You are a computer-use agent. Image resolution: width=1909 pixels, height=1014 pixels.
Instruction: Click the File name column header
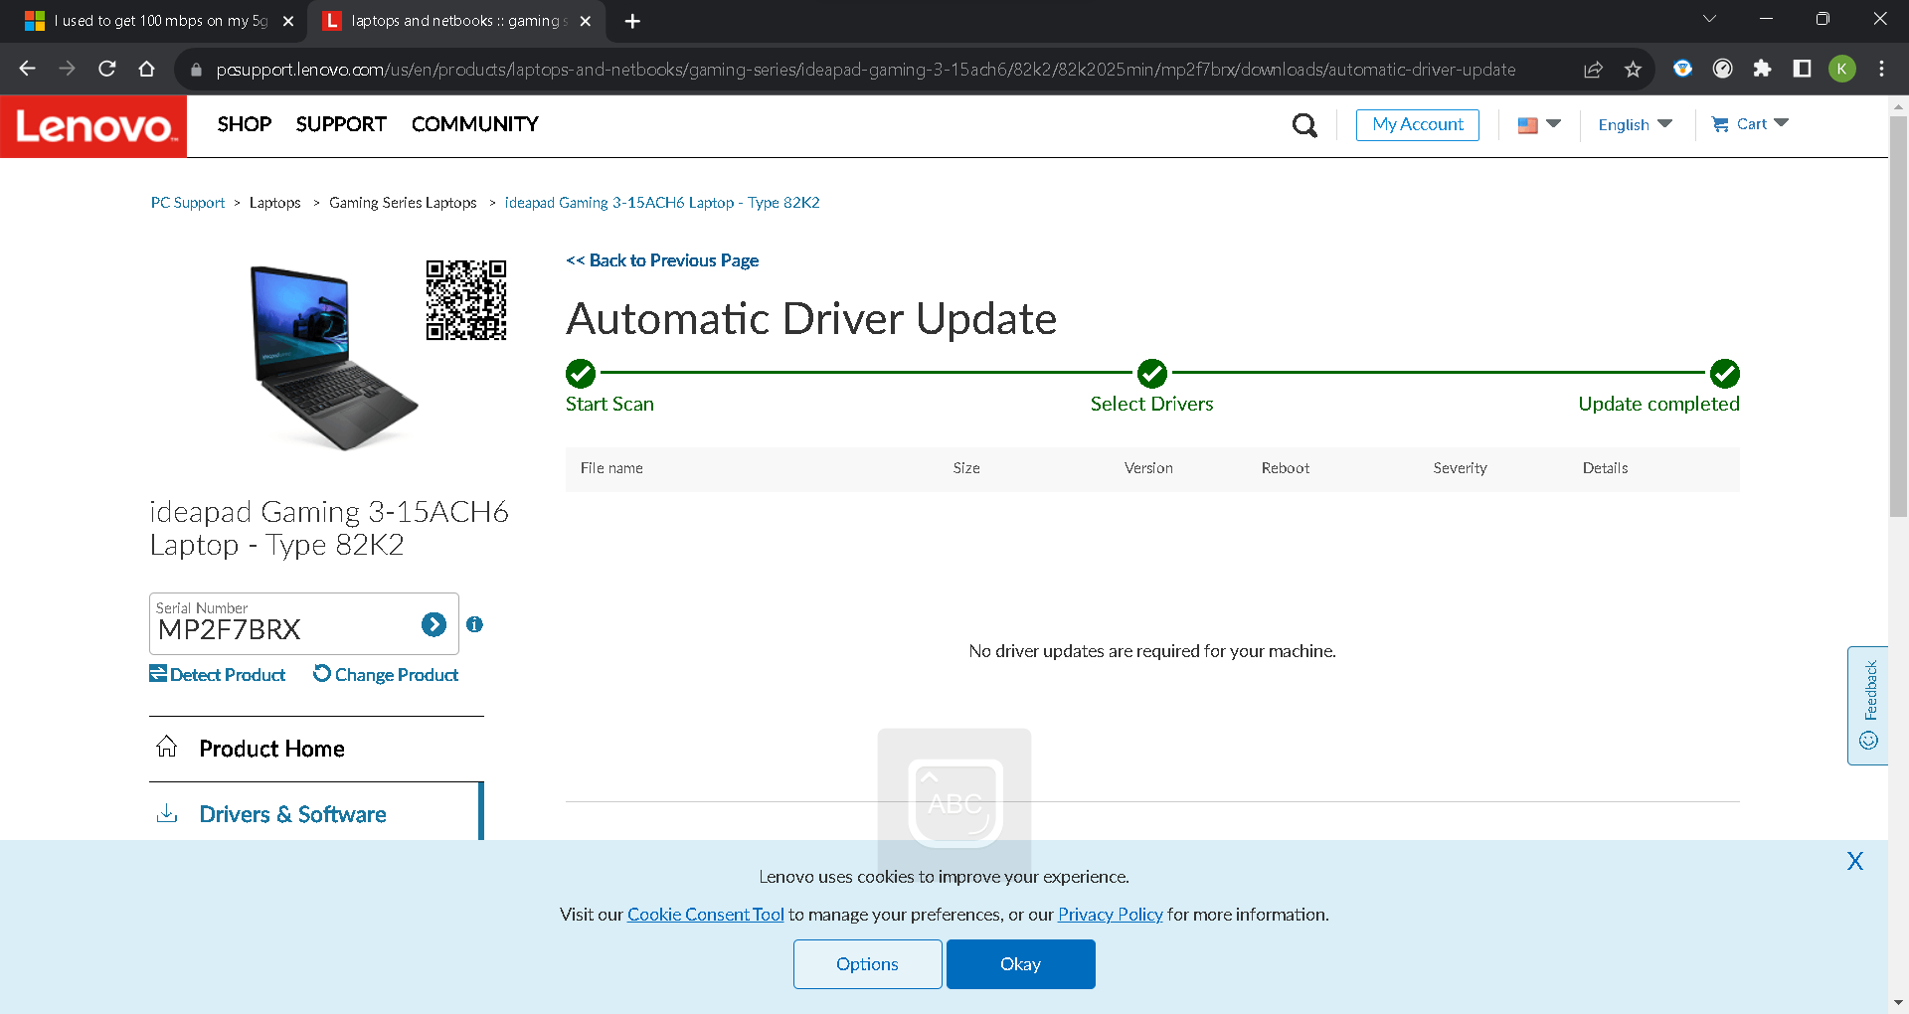tap(611, 468)
